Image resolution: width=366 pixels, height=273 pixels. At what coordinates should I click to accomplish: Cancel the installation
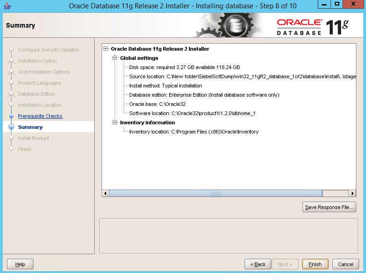pyautogui.click(x=345, y=264)
